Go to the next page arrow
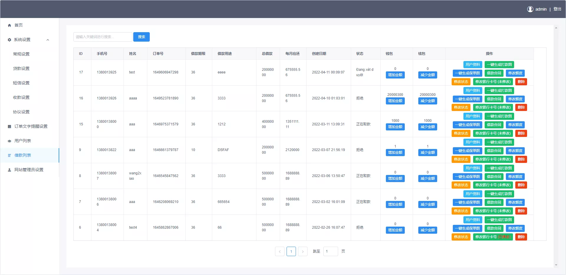566x275 pixels. (302, 251)
